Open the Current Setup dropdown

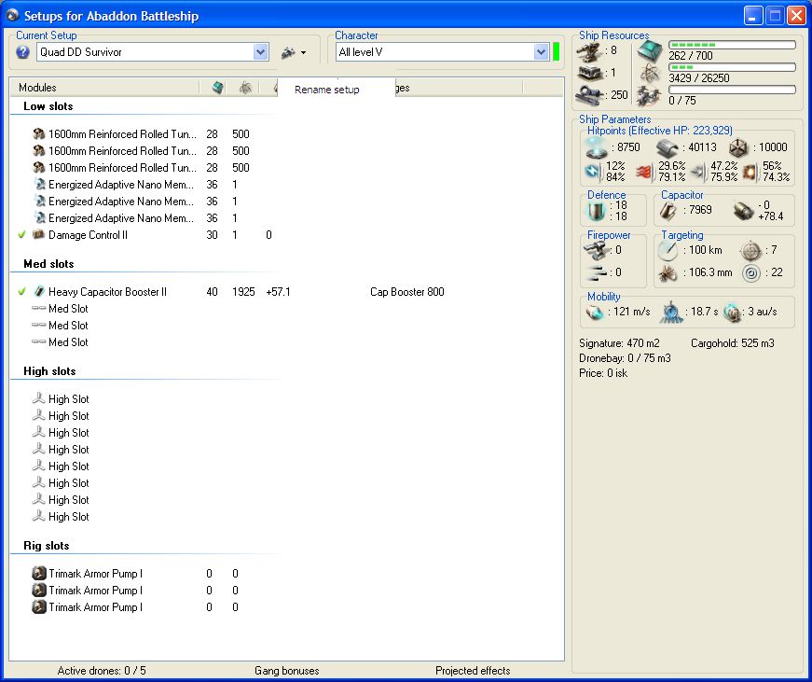(x=260, y=52)
